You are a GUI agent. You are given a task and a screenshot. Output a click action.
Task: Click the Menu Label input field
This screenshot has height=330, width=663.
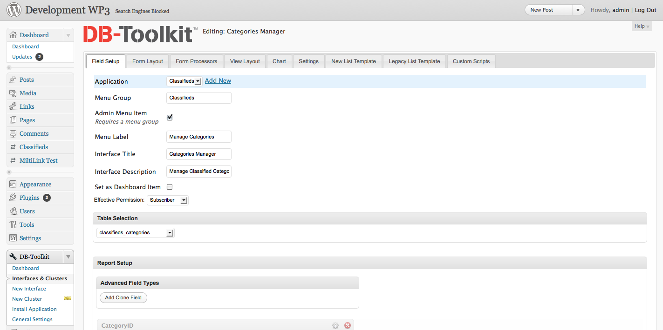(199, 137)
